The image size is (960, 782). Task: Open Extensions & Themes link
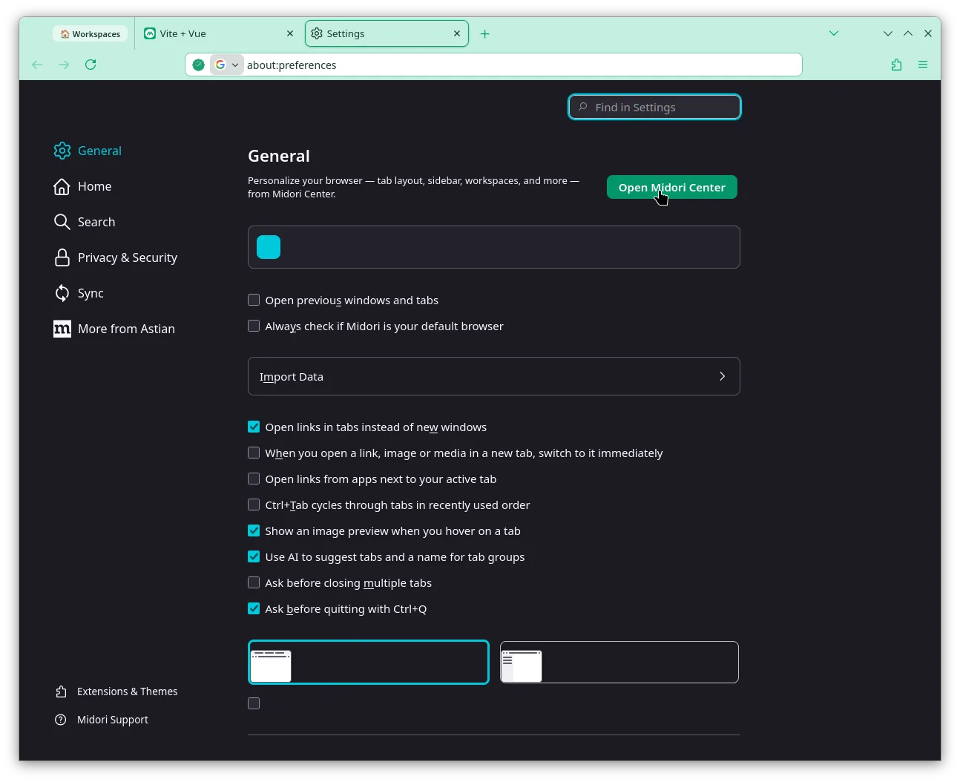pyautogui.click(x=116, y=691)
